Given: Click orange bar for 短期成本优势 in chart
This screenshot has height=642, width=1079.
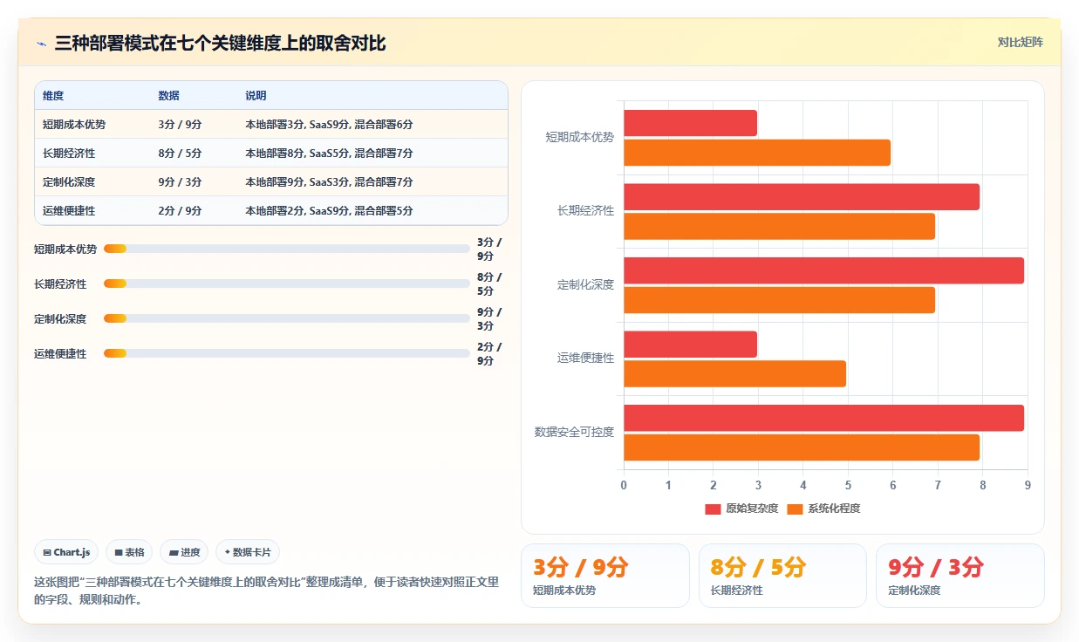Looking at the screenshot, I should [x=757, y=153].
